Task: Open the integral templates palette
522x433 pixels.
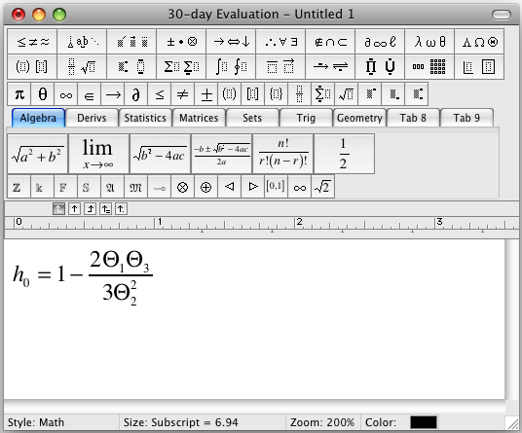Action: click(x=231, y=67)
